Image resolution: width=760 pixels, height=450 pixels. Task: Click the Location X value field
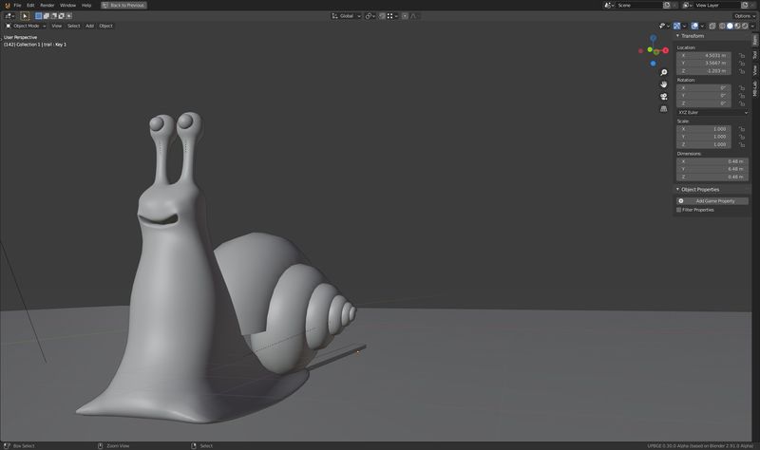704,56
